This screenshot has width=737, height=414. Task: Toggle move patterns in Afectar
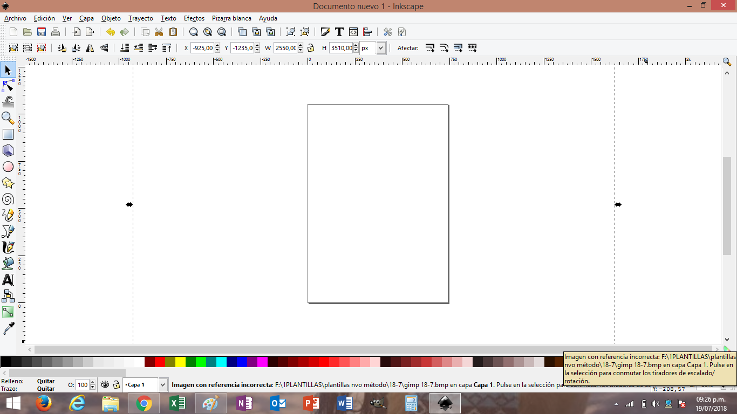point(472,48)
